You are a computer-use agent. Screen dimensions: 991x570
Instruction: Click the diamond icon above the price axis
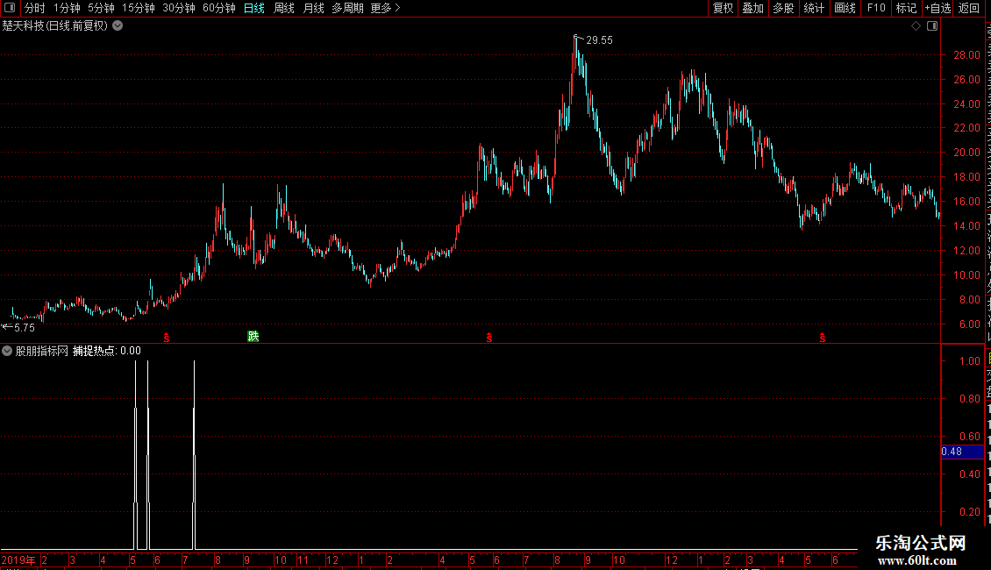pyautogui.click(x=916, y=26)
